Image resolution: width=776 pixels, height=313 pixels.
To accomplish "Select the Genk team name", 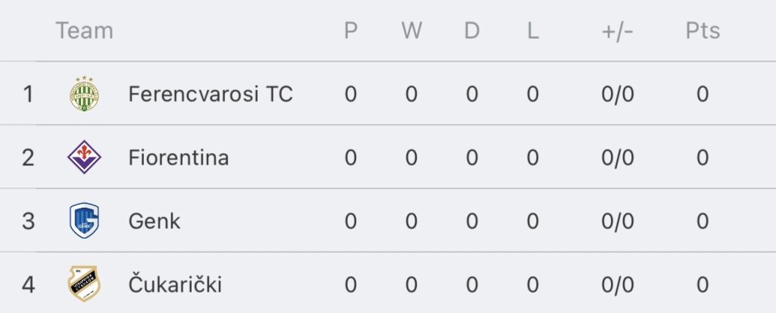I will pos(155,221).
